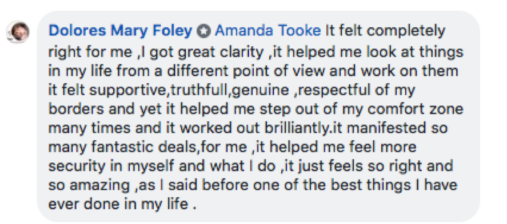Click the word "truthfull" in the comment
This screenshot has width=507, height=224.
pos(199,91)
